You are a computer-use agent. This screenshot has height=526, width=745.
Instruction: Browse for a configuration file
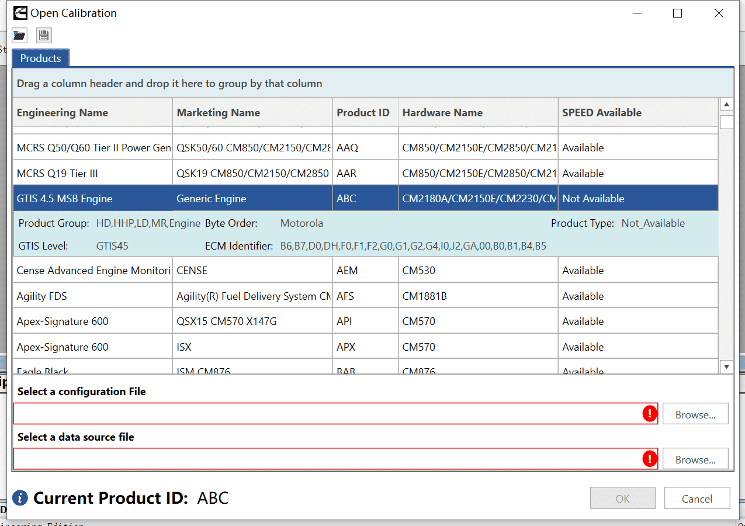[695, 414]
